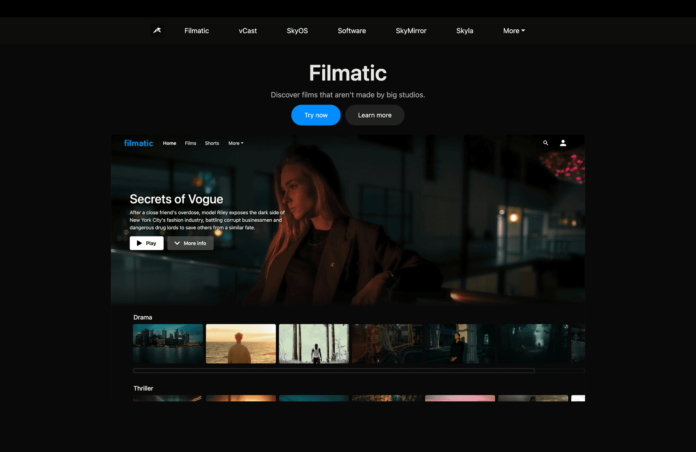
Task: Open the city skyline thumbnail in Drama
Action: 168,344
